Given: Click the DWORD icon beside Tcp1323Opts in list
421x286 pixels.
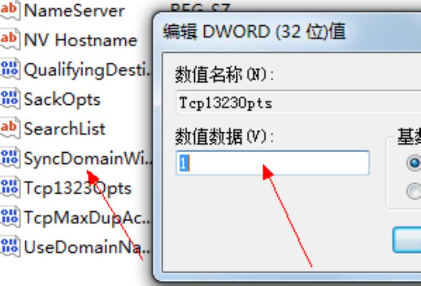Looking at the screenshot, I should pos(10,188).
